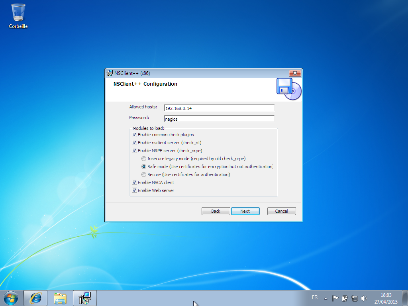The width and height of the screenshot is (408, 306).
Task: Click the floppy disk installer graphic
Action: [289, 89]
